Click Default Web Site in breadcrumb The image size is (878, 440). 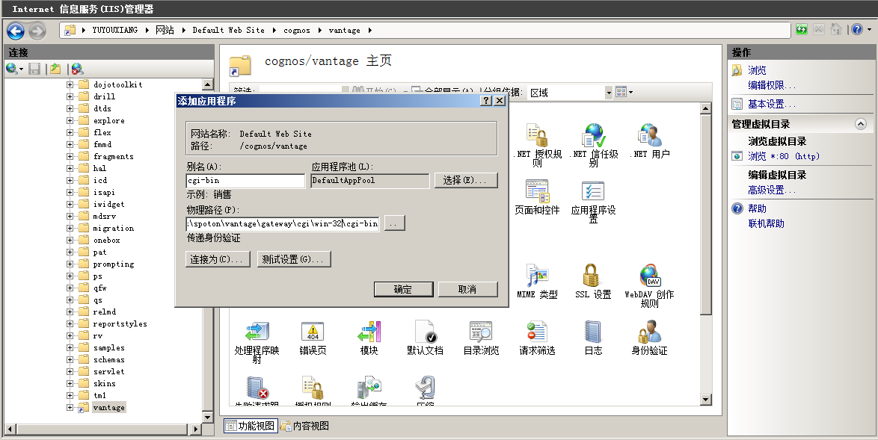tap(228, 30)
